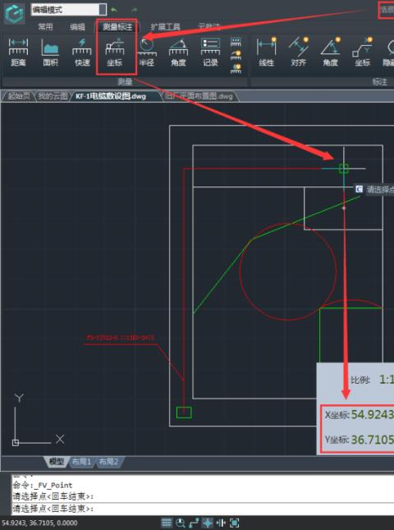The height and width of the screenshot is (530, 394).
Task: Pick the 对齐 aligned dimension tool
Action: pos(299,53)
